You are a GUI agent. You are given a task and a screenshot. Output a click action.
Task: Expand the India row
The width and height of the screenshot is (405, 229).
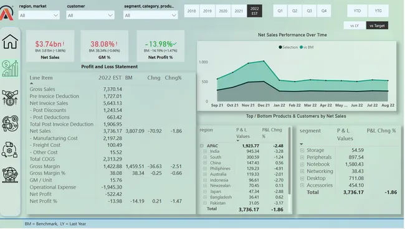tap(205, 151)
